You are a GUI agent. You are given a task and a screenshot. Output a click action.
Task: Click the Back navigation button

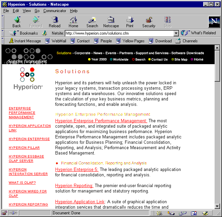tap(16, 22)
